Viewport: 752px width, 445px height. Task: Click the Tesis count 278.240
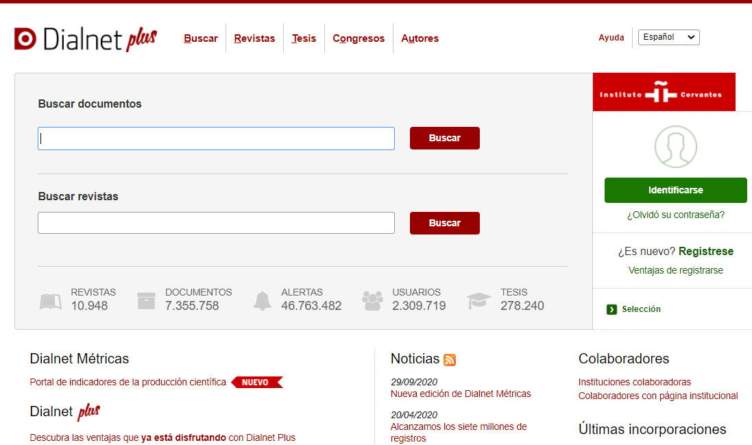click(522, 306)
